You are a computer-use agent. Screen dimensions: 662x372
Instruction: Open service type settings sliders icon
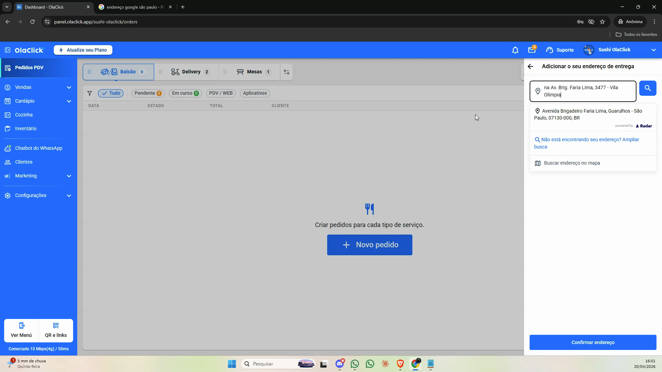pyautogui.click(x=287, y=72)
